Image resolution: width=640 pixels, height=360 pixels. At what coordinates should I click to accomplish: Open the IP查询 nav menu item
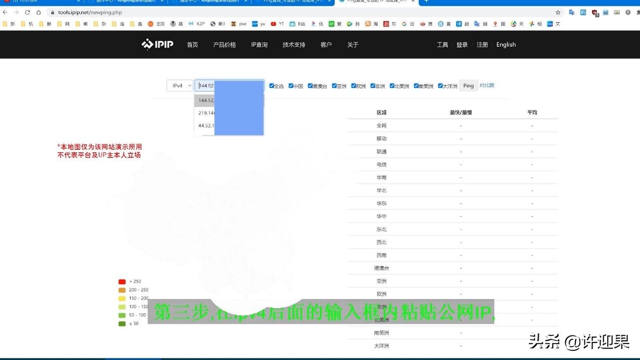click(259, 45)
